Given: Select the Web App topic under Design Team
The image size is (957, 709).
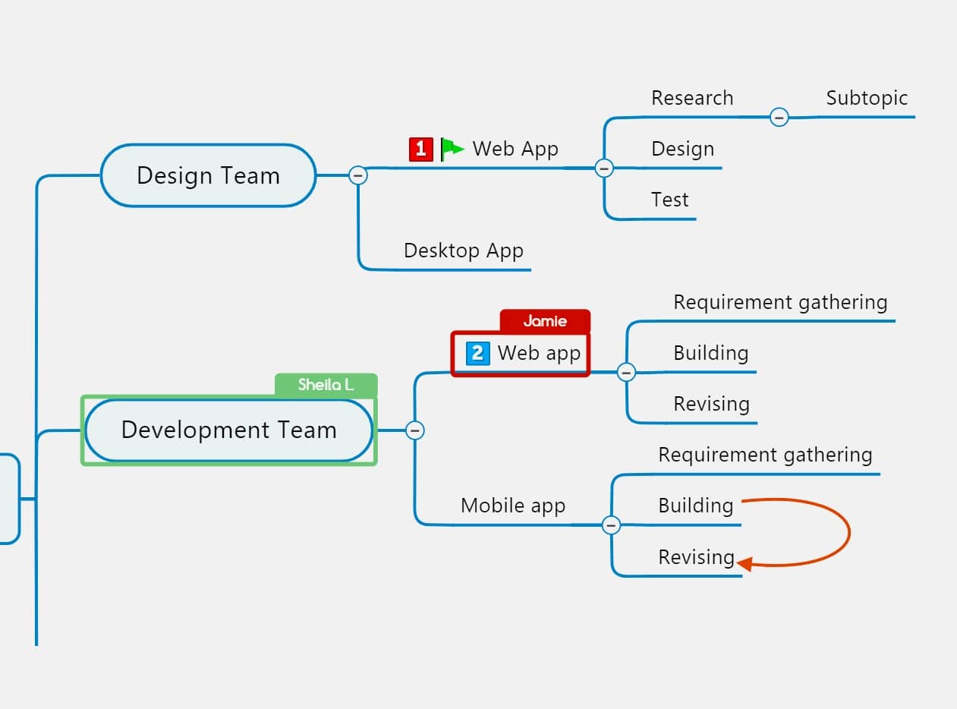Looking at the screenshot, I should (515, 149).
